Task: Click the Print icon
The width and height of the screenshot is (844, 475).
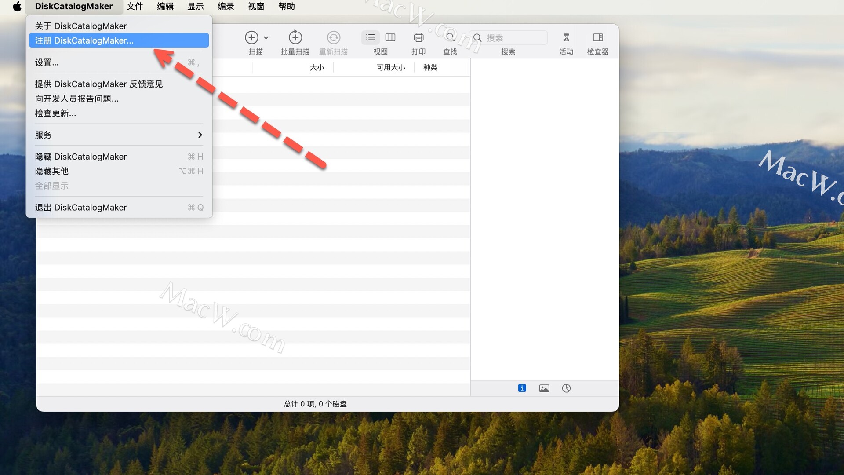Action: click(418, 37)
